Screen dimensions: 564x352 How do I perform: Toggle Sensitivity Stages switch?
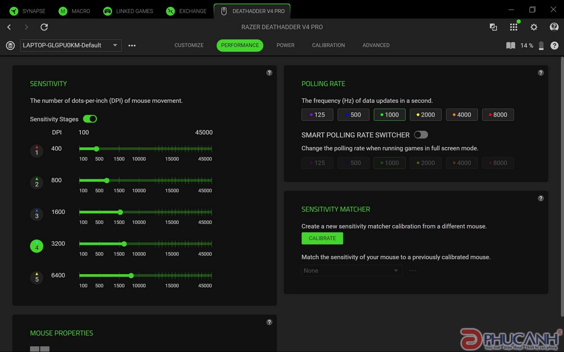coord(90,119)
